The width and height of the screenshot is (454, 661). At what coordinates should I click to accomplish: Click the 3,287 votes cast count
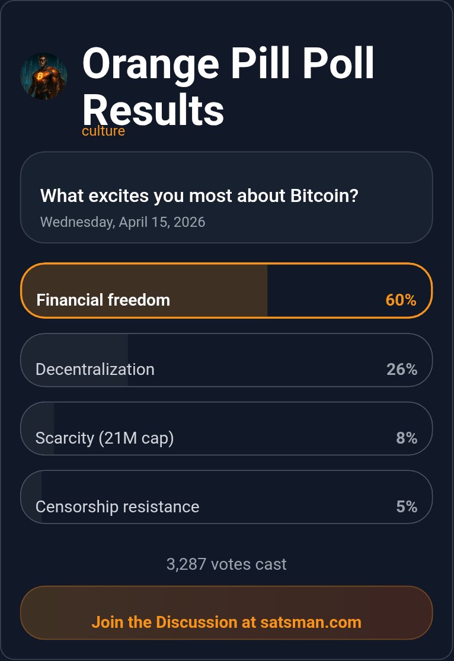pos(226,564)
